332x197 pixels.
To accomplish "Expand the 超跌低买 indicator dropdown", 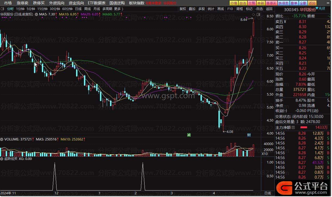I will tap(2, 159).
